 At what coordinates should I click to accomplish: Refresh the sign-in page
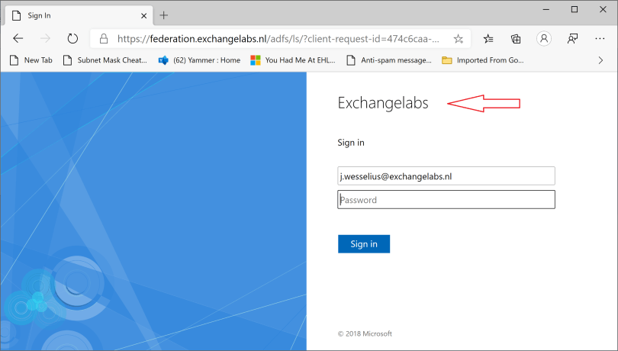pyautogui.click(x=72, y=38)
